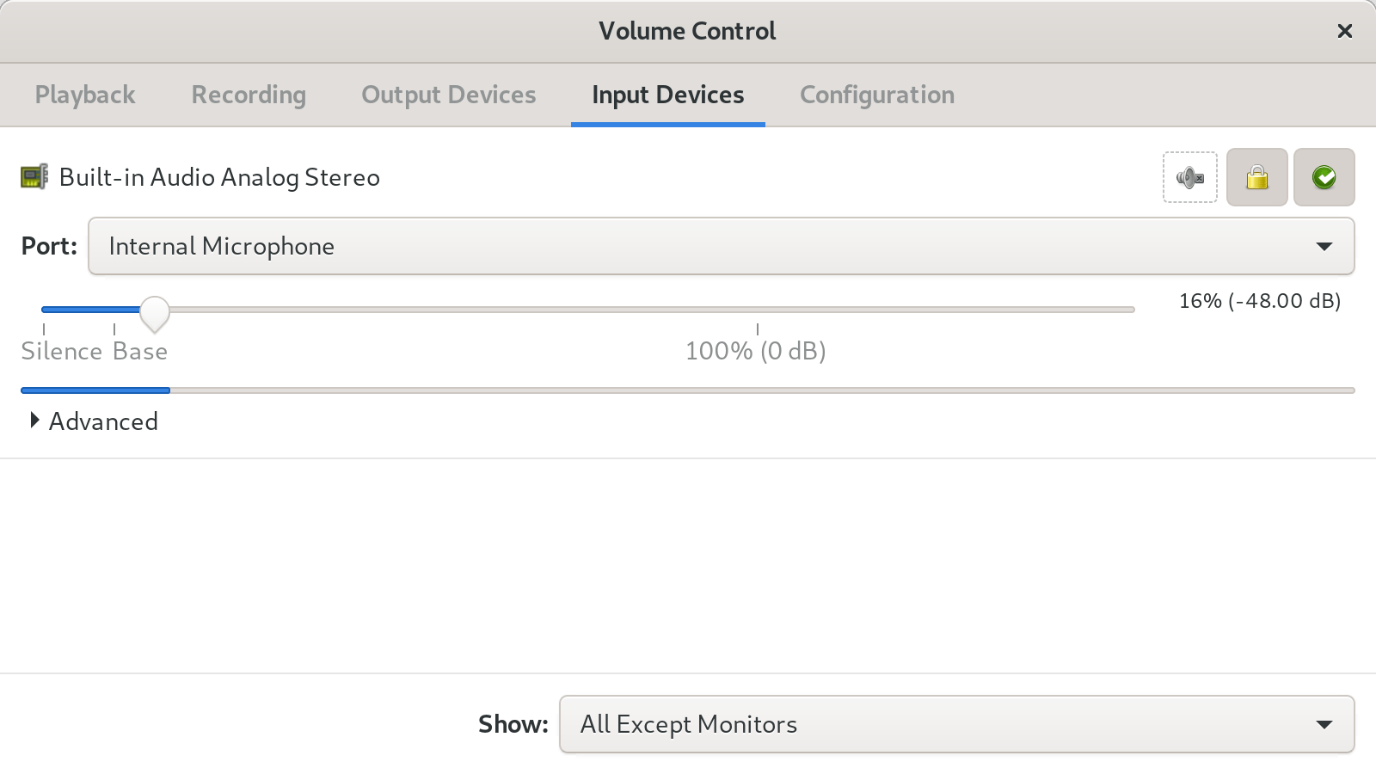Switch to the Playback tab

[x=84, y=95]
